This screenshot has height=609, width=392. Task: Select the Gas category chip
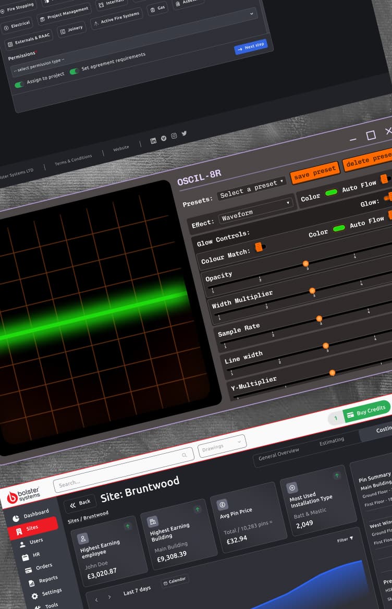coord(157,8)
